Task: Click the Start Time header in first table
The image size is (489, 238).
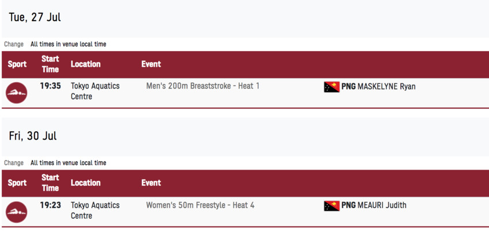Action: tap(50, 64)
